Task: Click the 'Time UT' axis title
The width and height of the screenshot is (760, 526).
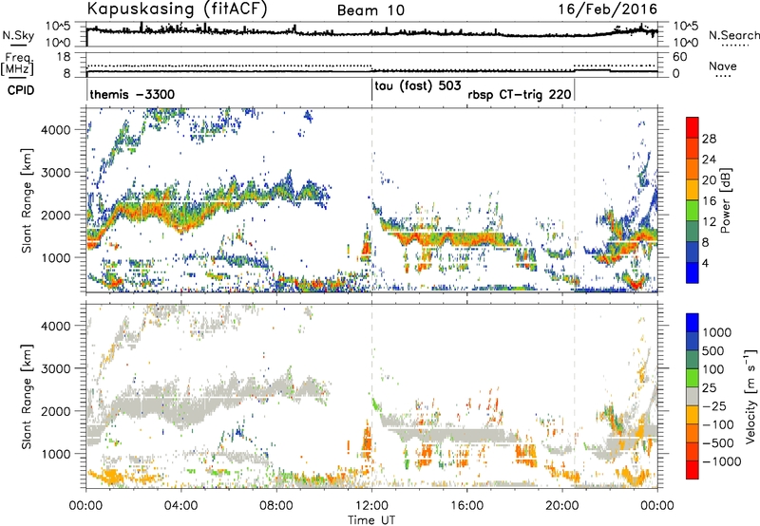Action: 371,519
